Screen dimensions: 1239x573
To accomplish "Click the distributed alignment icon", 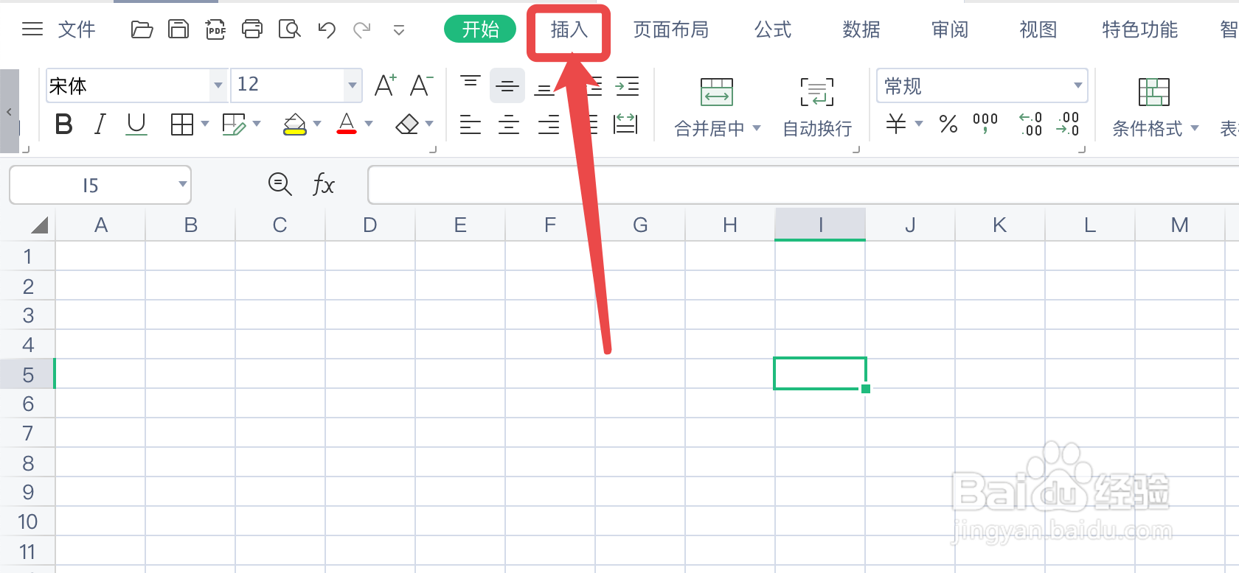I will [625, 124].
